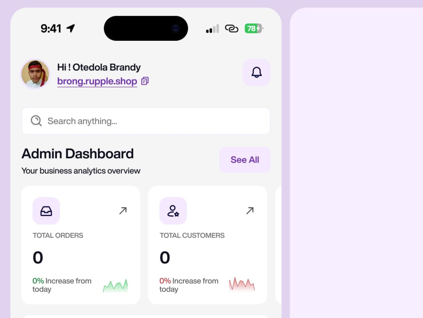Open the Otedola Brandy profile avatar
This screenshot has height=318, width=423.
click(x=35, y=74)
